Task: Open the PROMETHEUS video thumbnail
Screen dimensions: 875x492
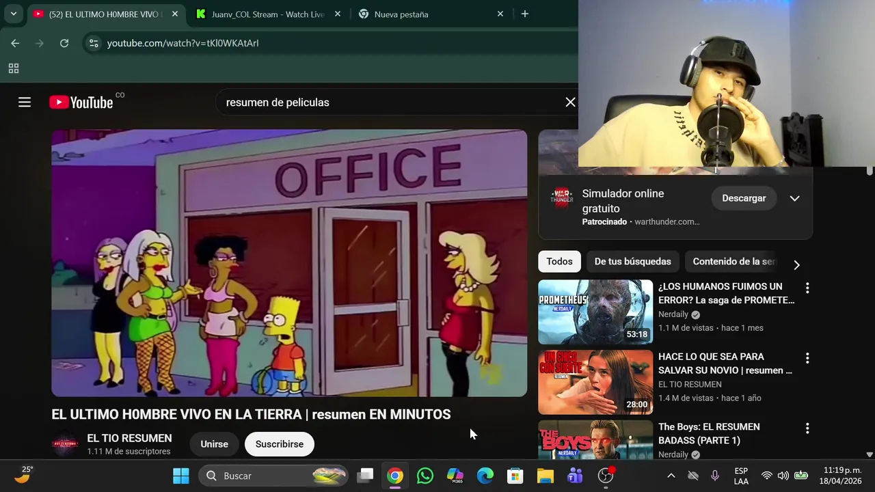Action: tap(595, 312)
